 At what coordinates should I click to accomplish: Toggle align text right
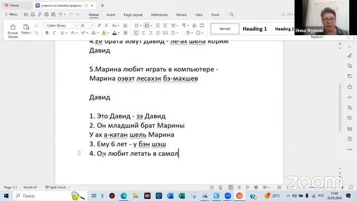point(151,33)
